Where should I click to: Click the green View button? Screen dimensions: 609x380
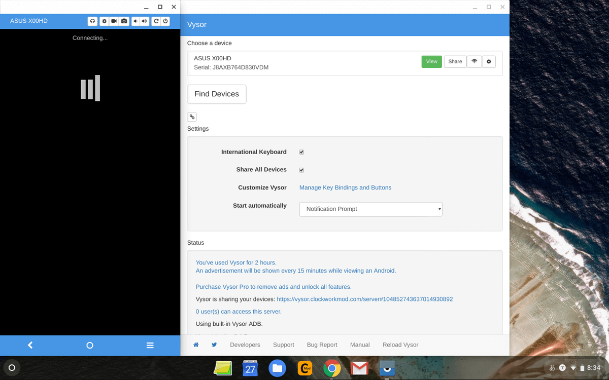coord(431,61)
